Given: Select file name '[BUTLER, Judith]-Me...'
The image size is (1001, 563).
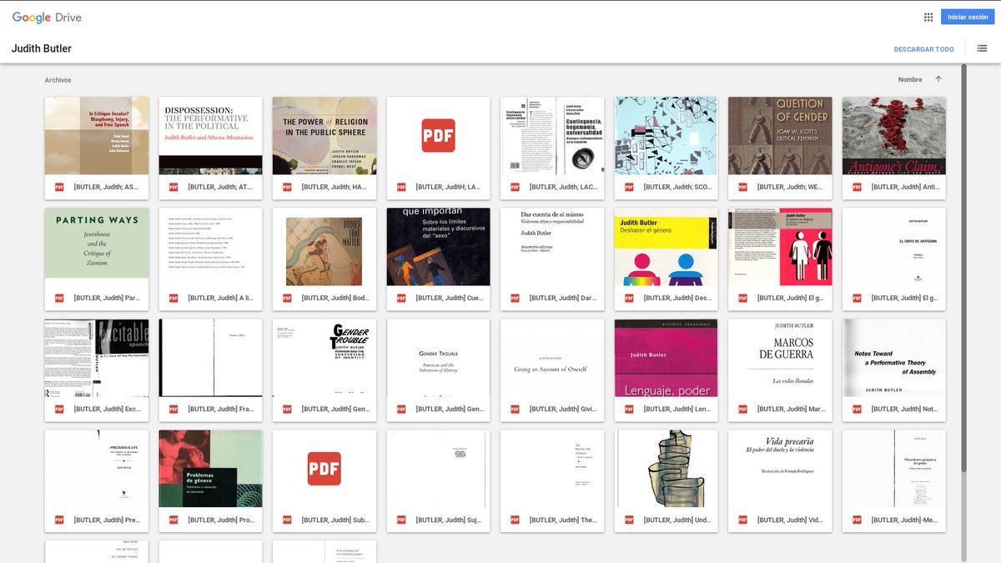Looking at the screenshot, I should coord(905,520).
